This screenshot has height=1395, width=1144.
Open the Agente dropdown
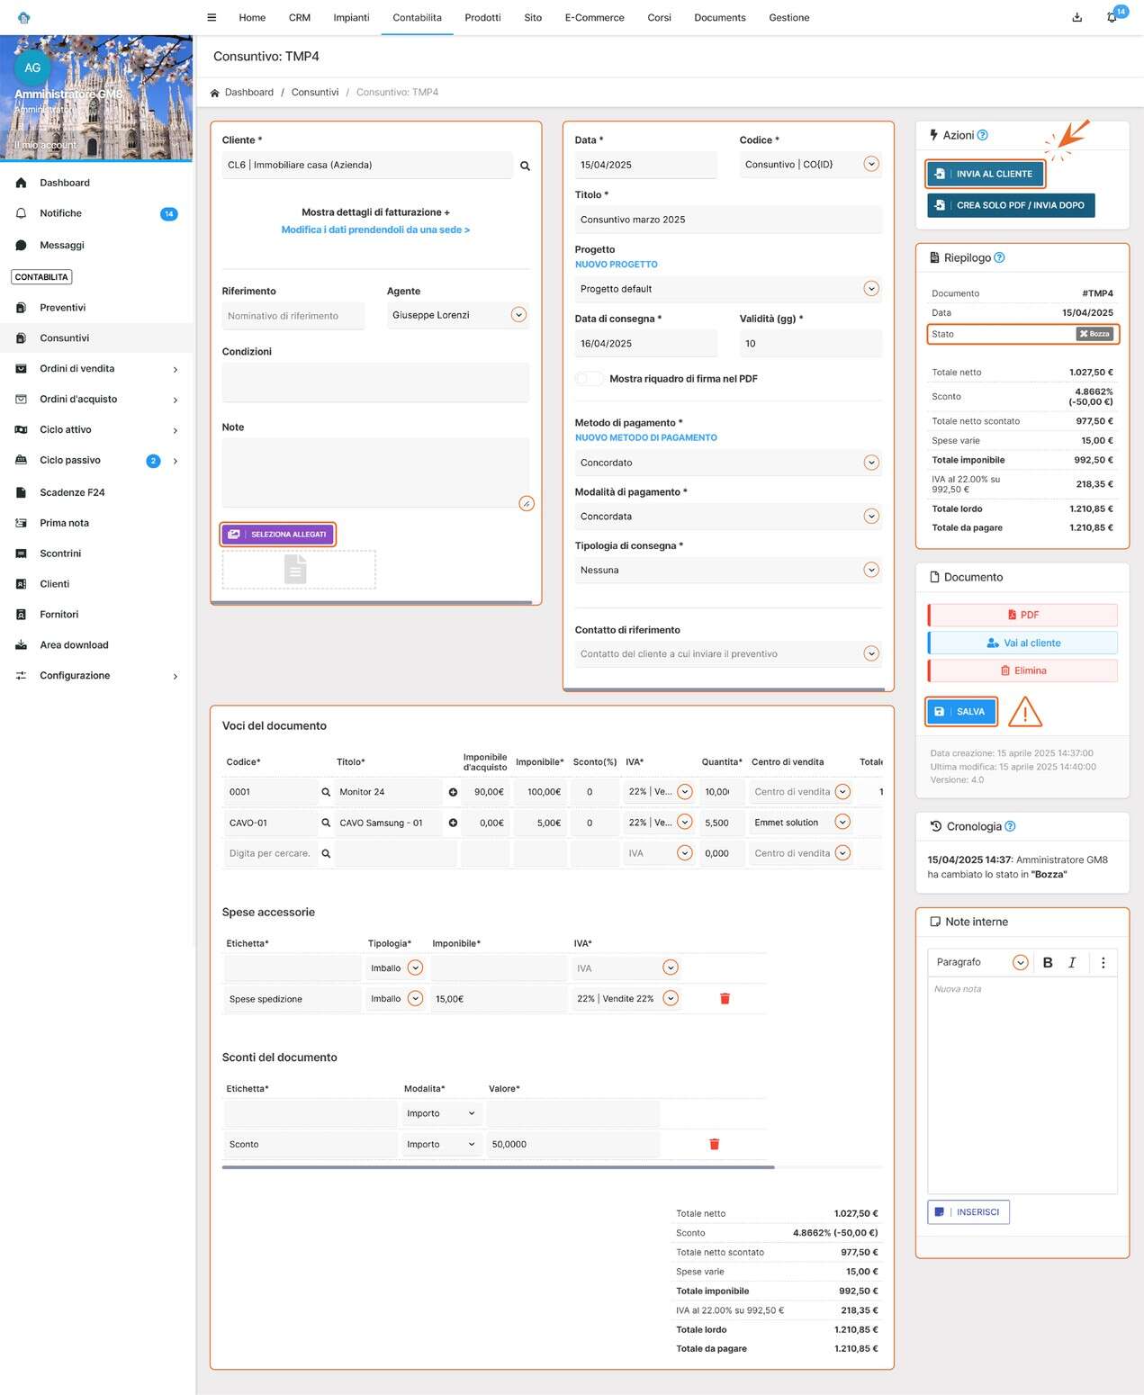(x=518, y=315)
